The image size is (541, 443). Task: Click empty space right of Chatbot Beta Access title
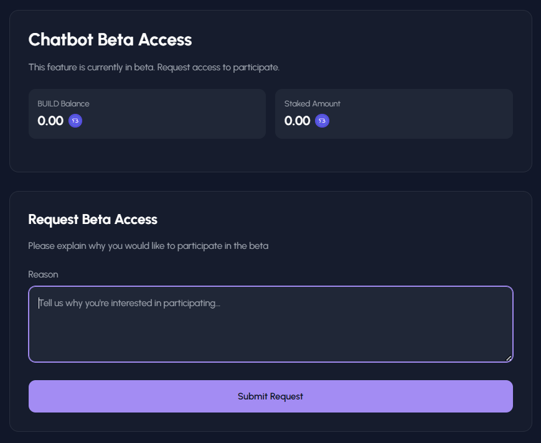pyautogui.click(x=361, y=40)
